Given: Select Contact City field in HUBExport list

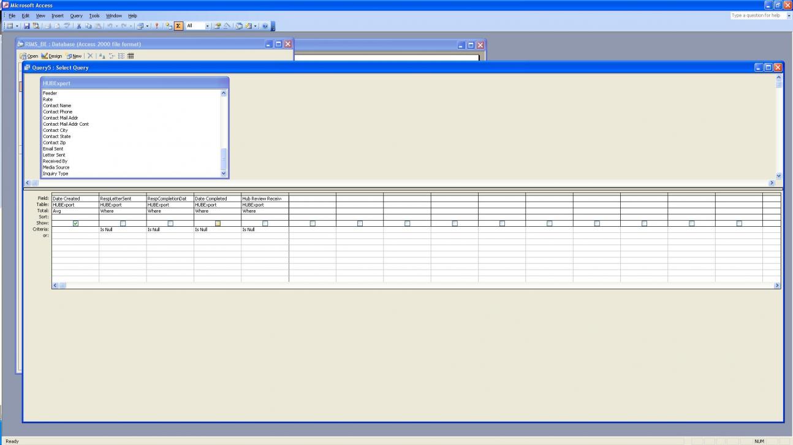Looking at the screenshot, I should [x=55, y=131].
